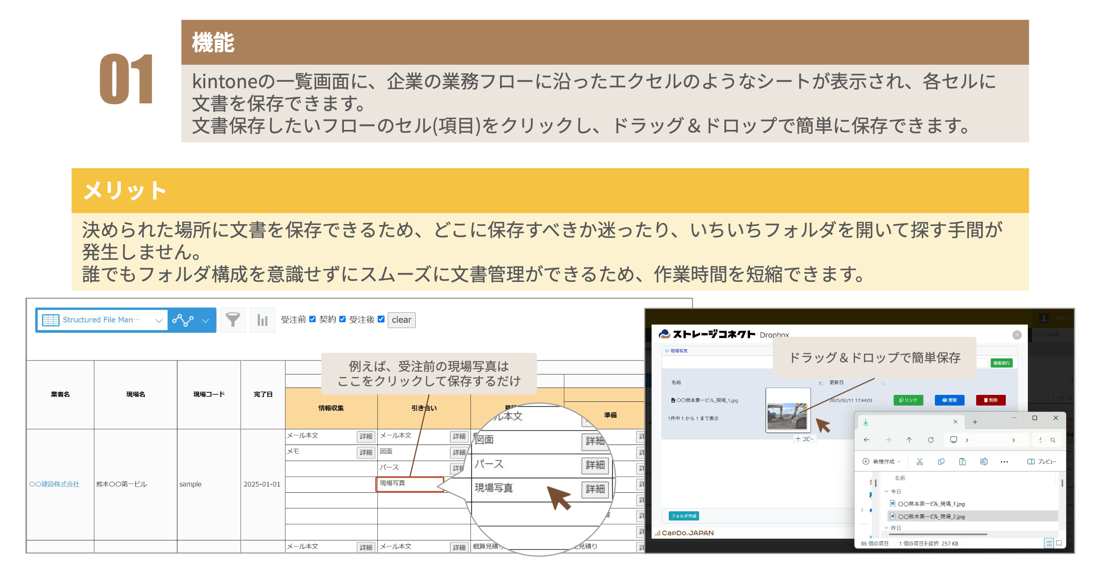Click the paste clipboard icon in Explorer

[x=962, y=462]
